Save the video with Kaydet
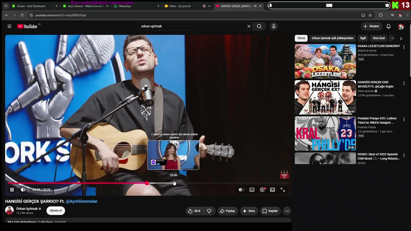This screenshot has height=231, width=411. [270, 211]
